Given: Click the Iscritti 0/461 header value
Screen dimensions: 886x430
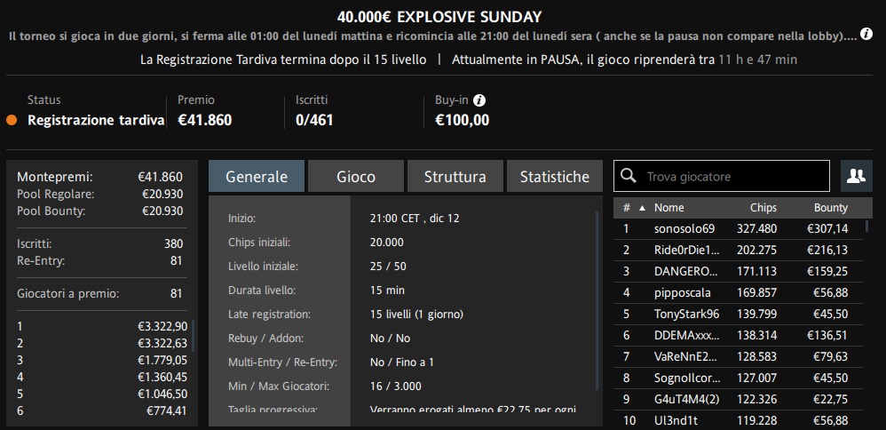Looking at the screenshot, I should [x=314, y=121].
